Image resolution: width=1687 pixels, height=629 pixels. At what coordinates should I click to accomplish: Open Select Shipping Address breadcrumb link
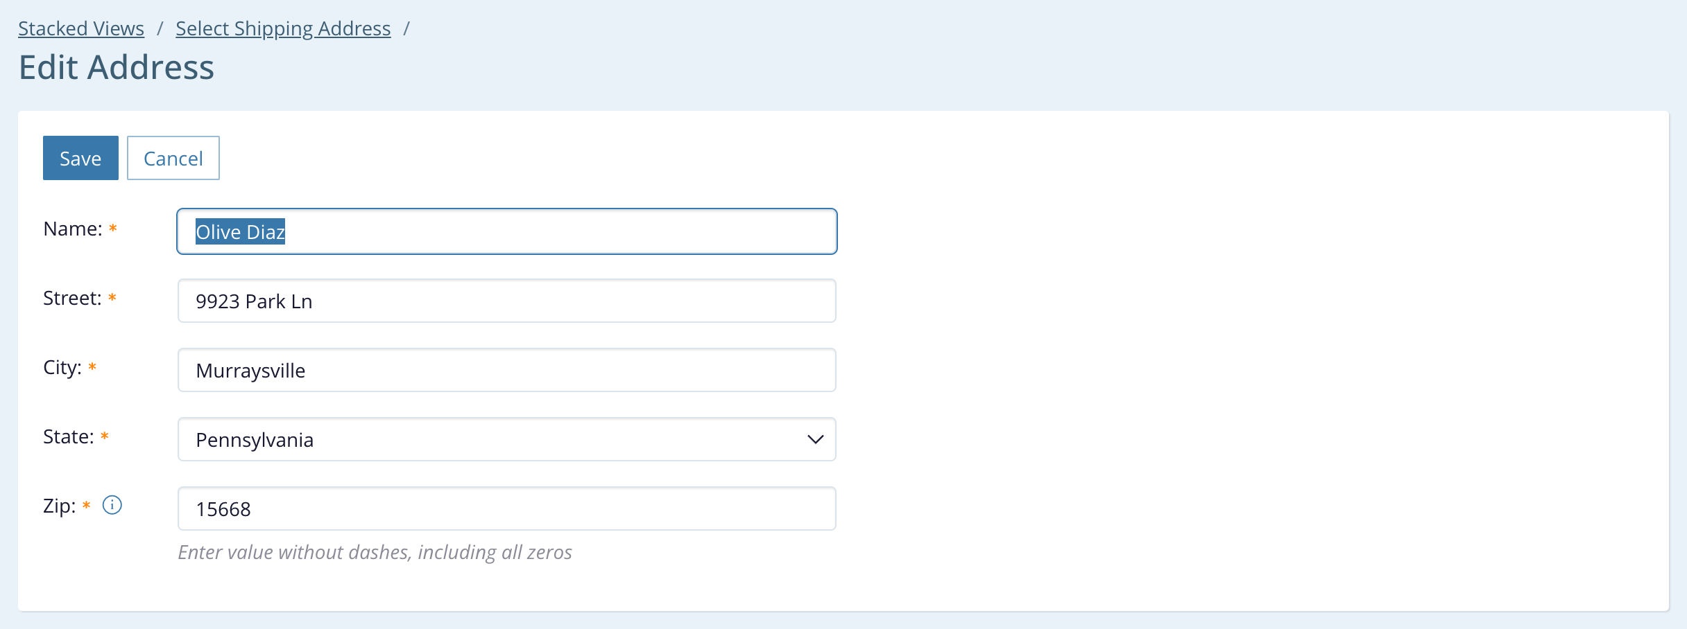point(283,28)
